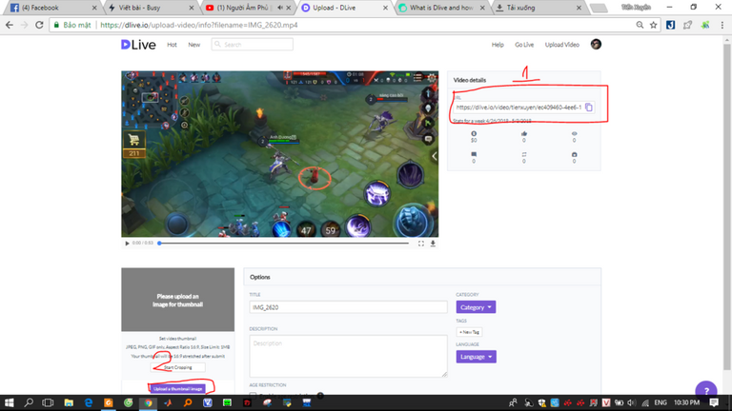Screen dimensions: 732x411
Task: Open Windows Start menu
Action: click(x=9, y=402)
